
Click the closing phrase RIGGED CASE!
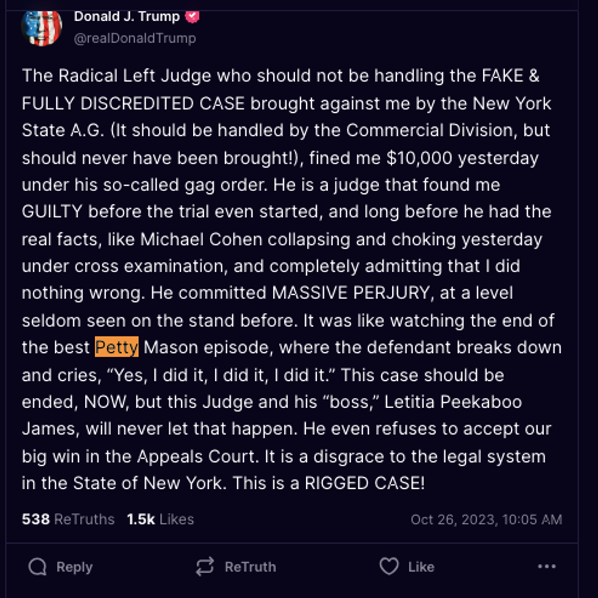[365, 483]
